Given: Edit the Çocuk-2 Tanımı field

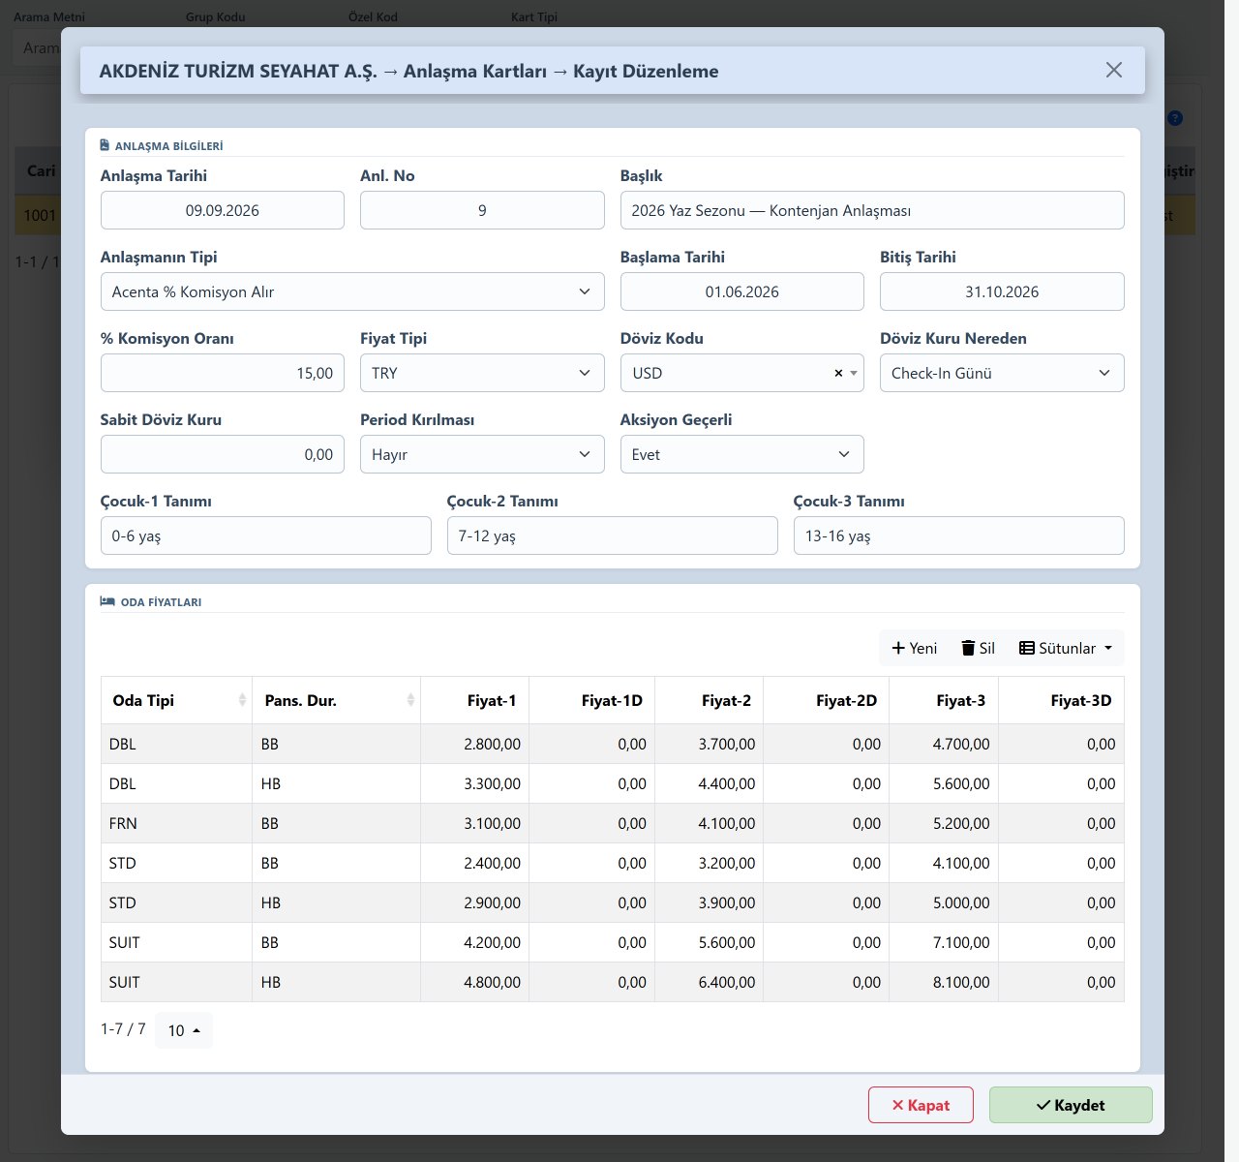Looking at the screenshot, I should tap(613, 535).
